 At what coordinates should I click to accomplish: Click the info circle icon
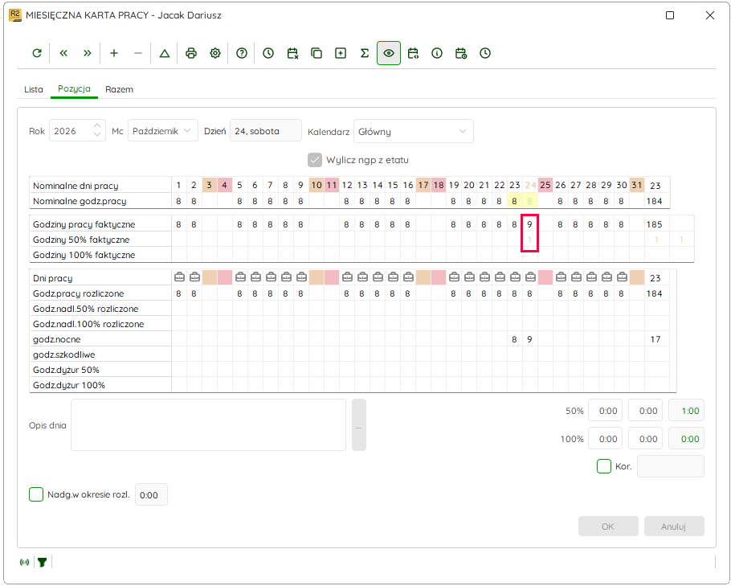pos(437,53)
